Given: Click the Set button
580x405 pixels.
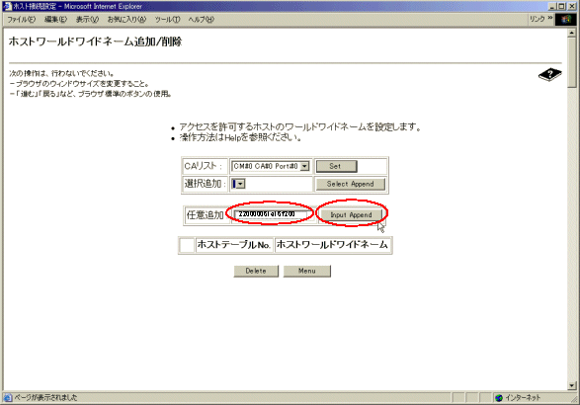Looking at the screenshot, I should coord(336,166).
